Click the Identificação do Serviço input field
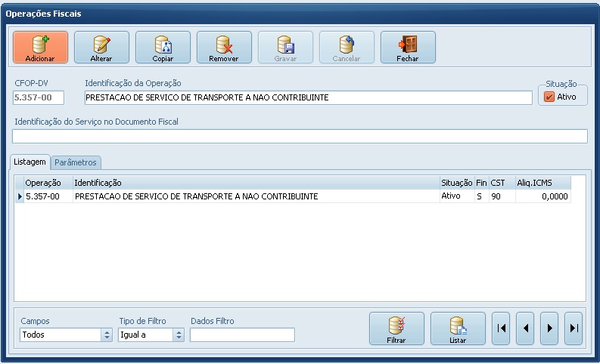The width and height of the screenshot is (600, 364). coord(300,137)
